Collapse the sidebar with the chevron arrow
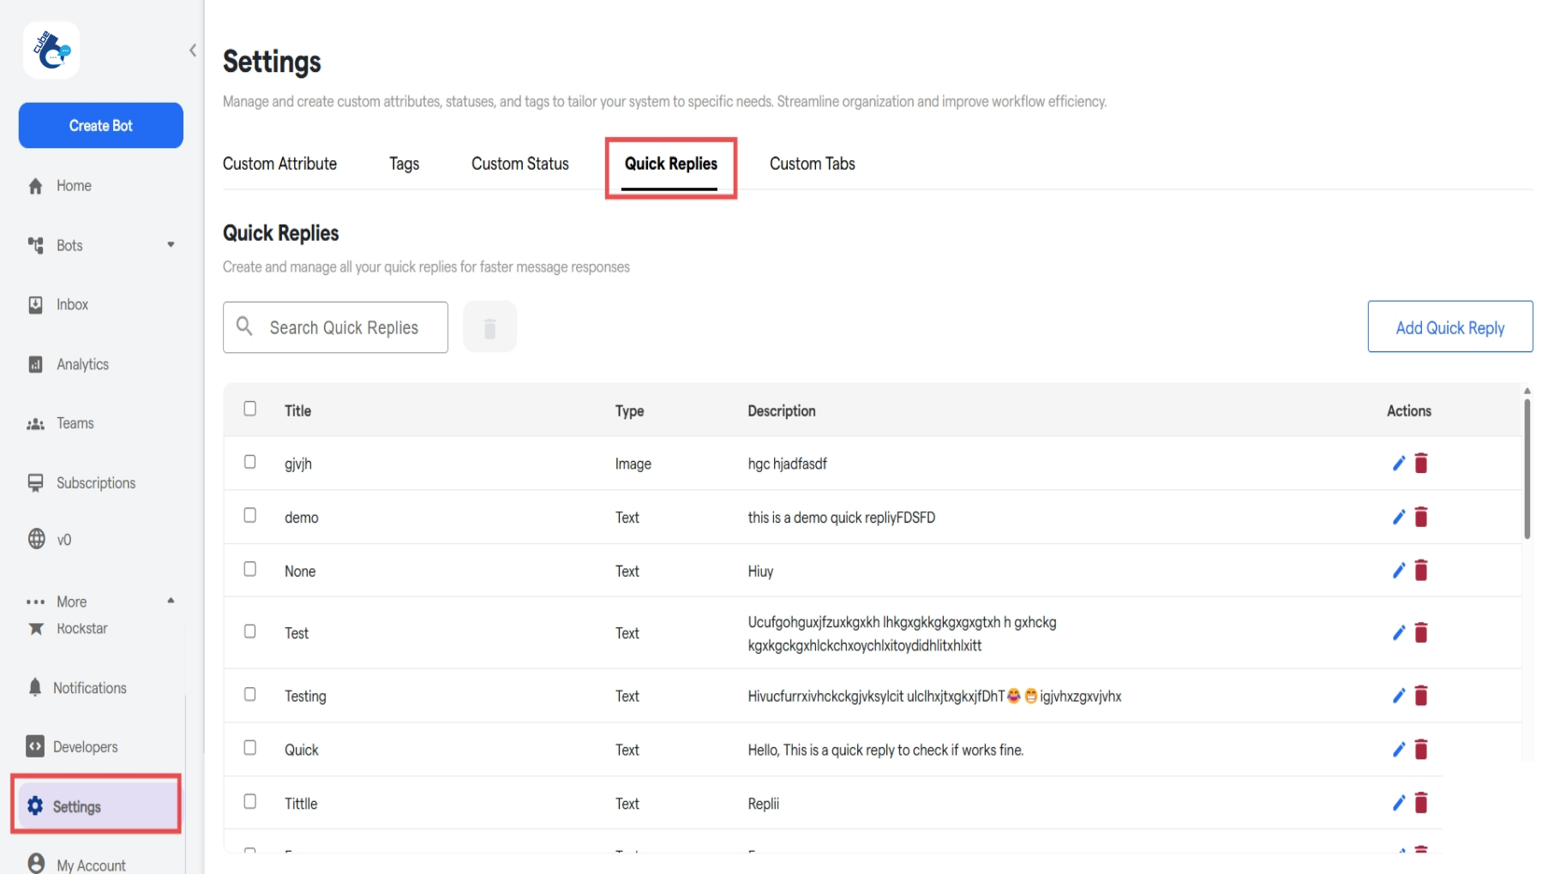Screen dimensions: 1548x874 click(193, 51)
